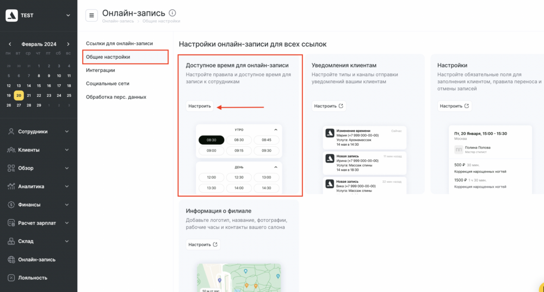Open Социальные сети menu item
The width and height of the screenshot is (544, 292).
[x=108, y=84]
